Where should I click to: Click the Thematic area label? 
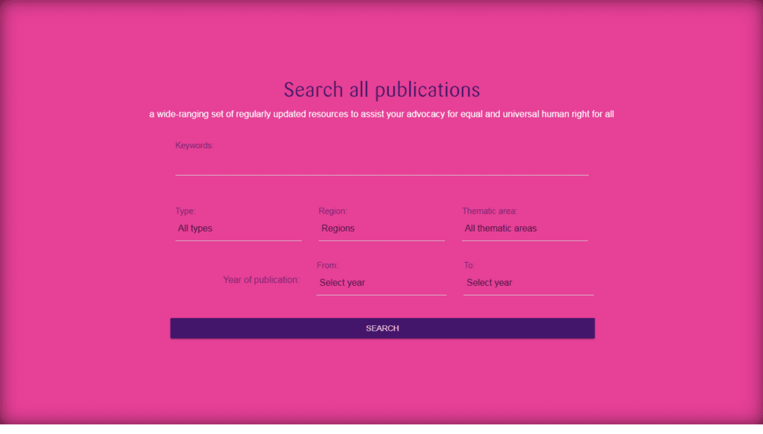coord(489,211)
